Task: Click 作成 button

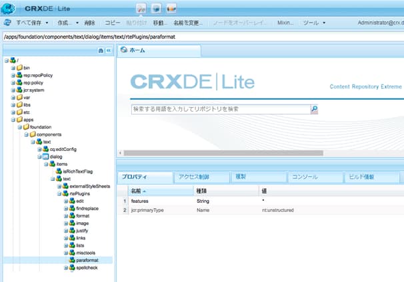Action: pos(65,23)
